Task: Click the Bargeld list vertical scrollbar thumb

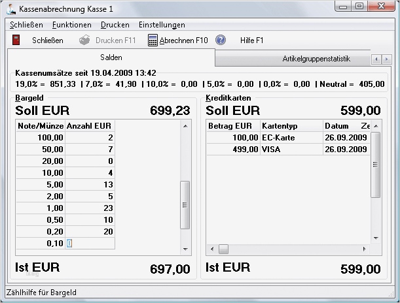Action: point(185,205)
